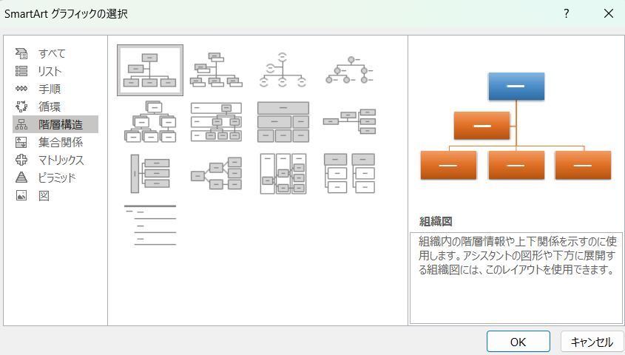Choose the Lined List layout thumbnail

[x=150, y=225]
